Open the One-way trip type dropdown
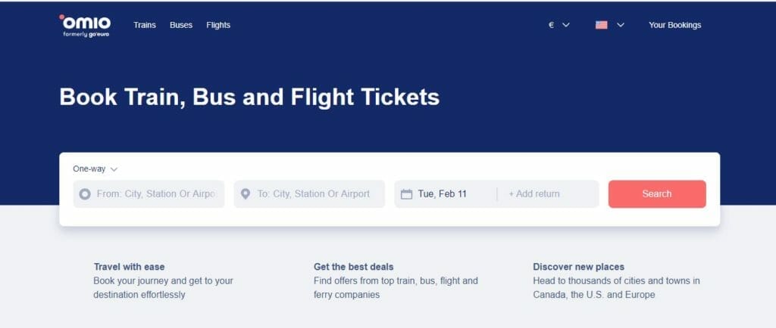 pos(95,169)
